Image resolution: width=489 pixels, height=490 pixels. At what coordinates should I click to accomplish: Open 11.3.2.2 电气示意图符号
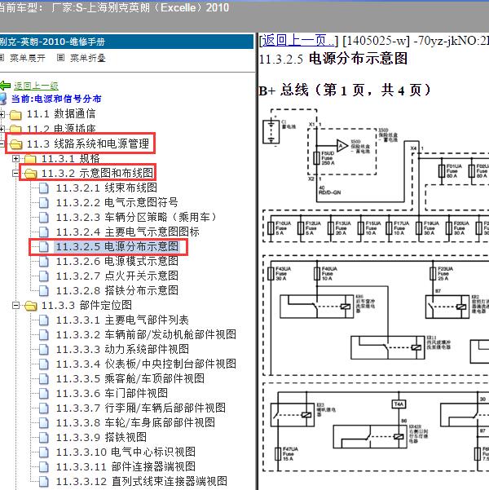(117, 202)
